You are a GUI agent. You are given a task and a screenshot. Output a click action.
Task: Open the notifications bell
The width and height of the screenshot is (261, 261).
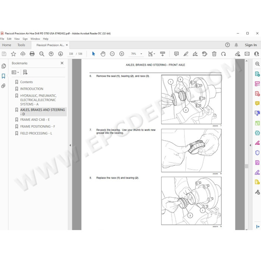pyautogui.click(x=236, y=45)
